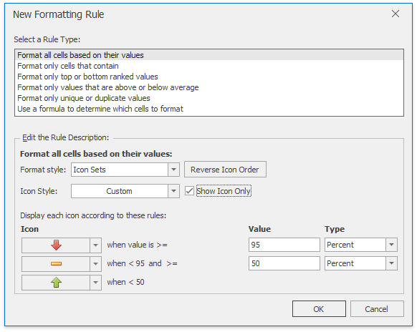
Task: Select 'Format only unique or duplicate values'
Action: pyautogui.click(x=209, y=98)
